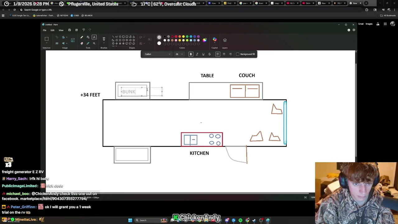Select the five-point star shape
The image size is (398, 224).
[120, 44]
